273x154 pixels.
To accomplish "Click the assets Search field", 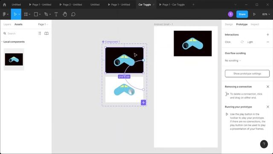I will pyautogui.click(x=19, y=33).
